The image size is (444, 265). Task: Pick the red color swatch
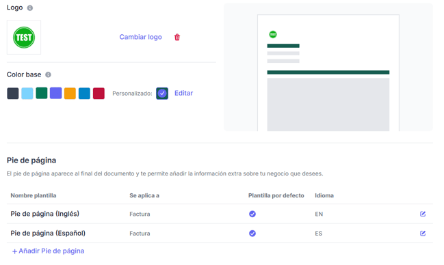tap(99, 94)
